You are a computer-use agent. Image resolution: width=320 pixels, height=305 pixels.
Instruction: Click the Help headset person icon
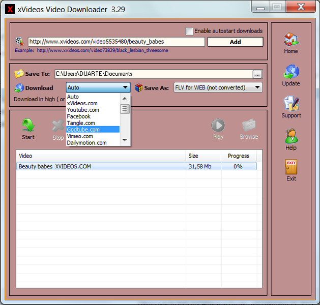[291, 136]
